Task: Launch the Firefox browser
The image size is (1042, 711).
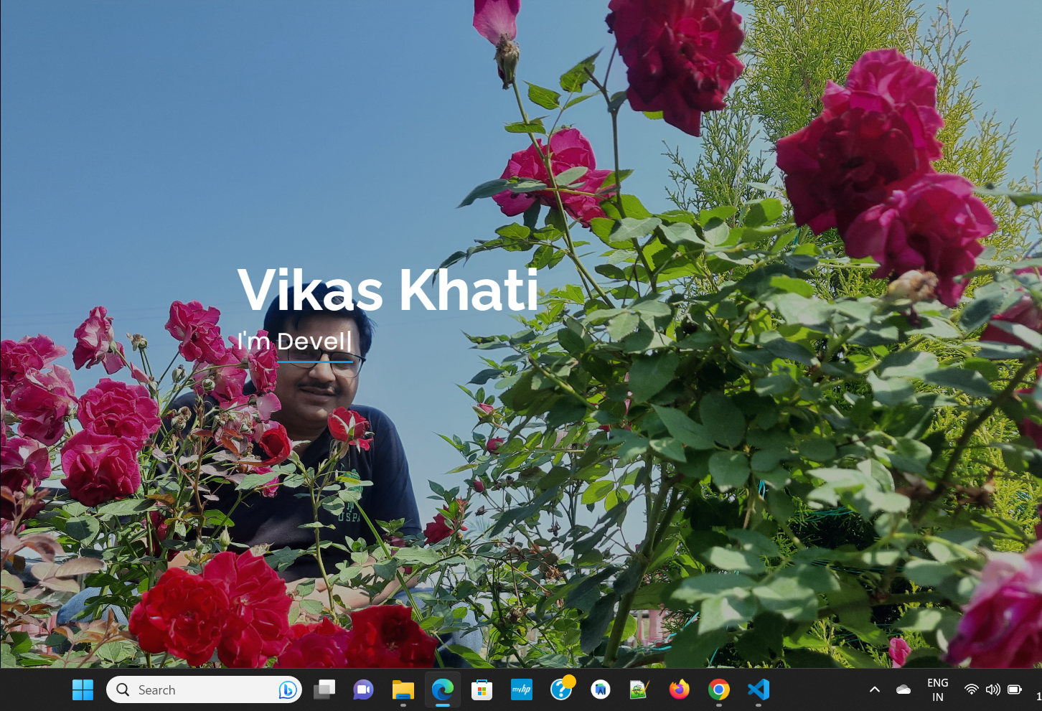Action: (679, 689)
